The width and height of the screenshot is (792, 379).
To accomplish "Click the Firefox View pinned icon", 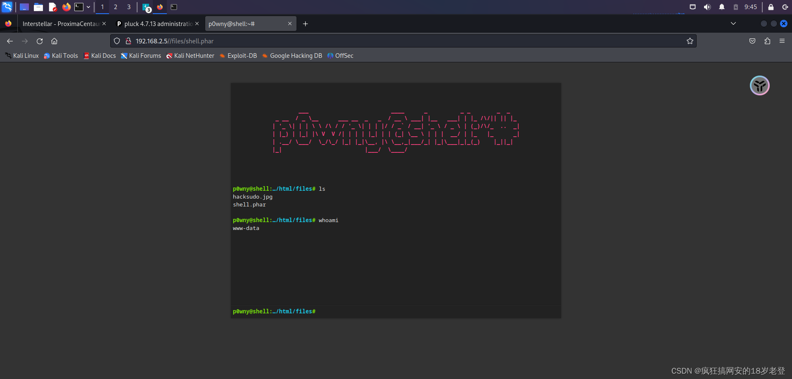I will tap(8, 24).
